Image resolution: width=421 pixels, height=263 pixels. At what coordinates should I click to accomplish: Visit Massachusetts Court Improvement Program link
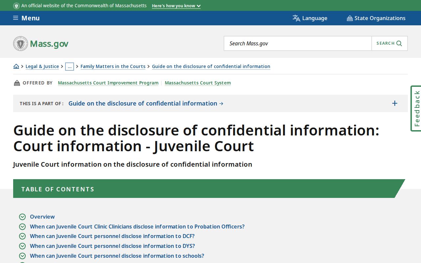pos(108,83)
